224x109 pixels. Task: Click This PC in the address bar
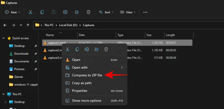point(49,25)
